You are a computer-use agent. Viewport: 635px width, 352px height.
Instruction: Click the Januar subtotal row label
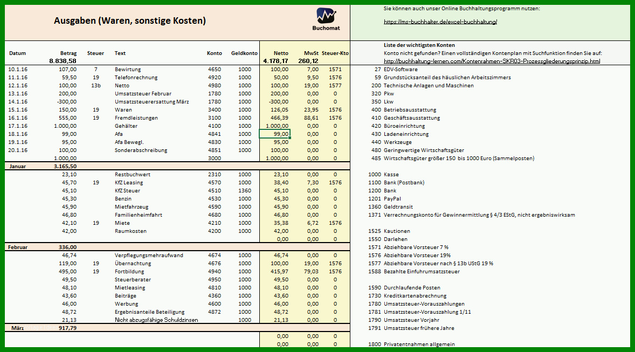(x=17, y=167)
